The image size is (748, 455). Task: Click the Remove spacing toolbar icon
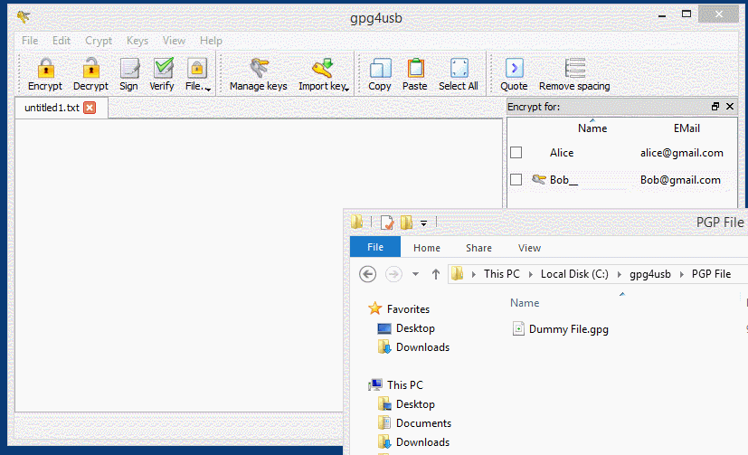[574, 68]
